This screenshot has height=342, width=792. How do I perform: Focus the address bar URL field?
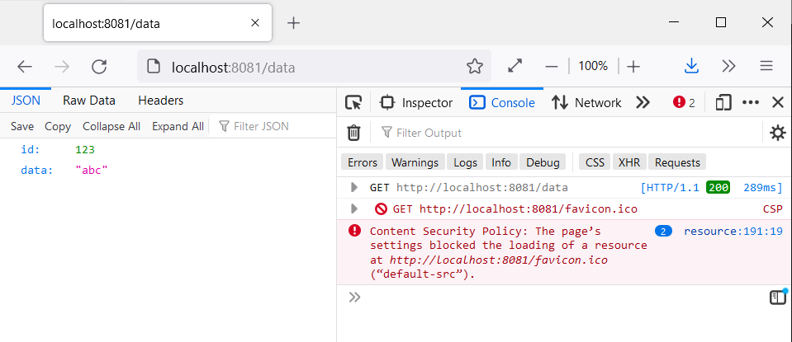pos(314,66)
